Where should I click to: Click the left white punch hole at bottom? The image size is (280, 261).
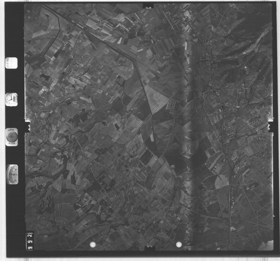pyautogui.click(x=93, y=244)
